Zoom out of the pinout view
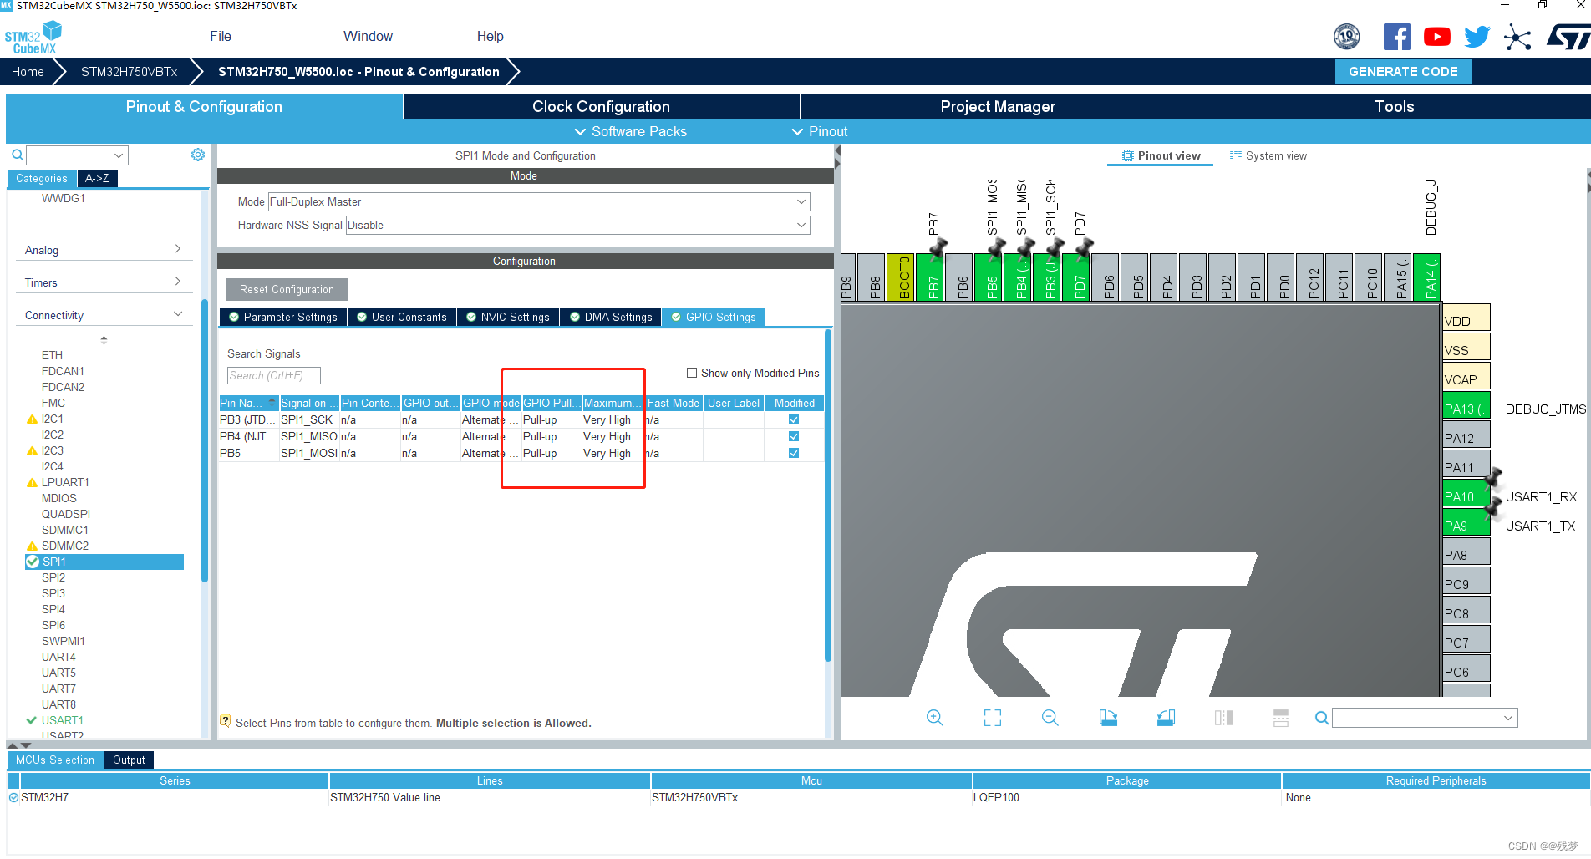This screenshot has width=1591, height=859. [x=1050, y=718]
